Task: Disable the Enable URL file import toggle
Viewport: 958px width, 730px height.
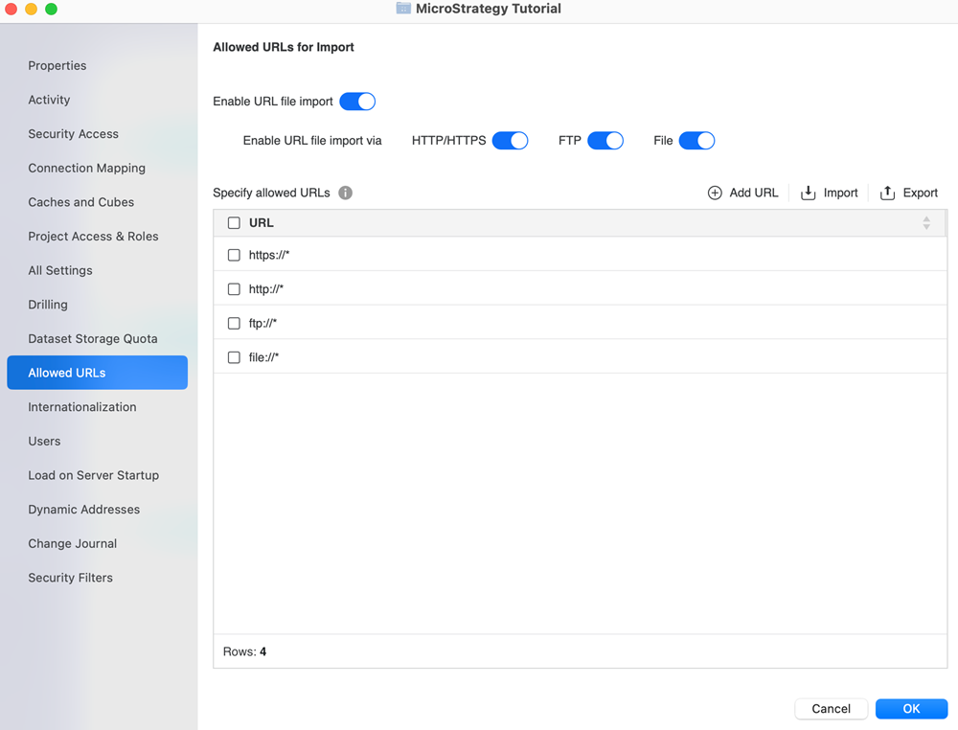Action: coord(357,102)
